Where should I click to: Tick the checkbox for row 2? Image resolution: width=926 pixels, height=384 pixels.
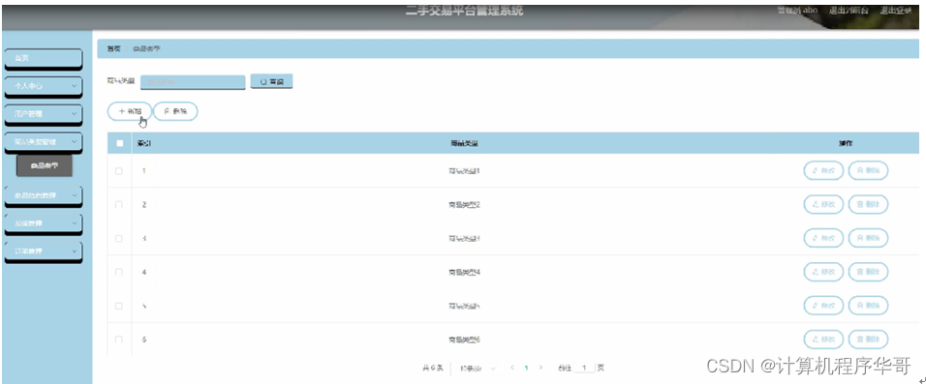[x=119, y=205]
